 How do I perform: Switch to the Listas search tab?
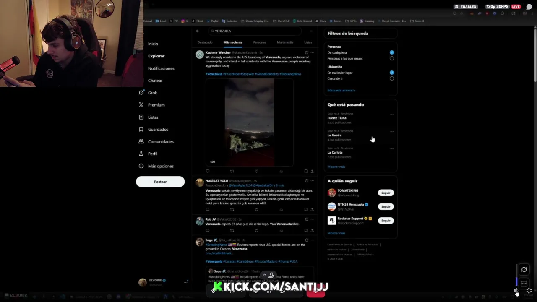click(308, 42)
